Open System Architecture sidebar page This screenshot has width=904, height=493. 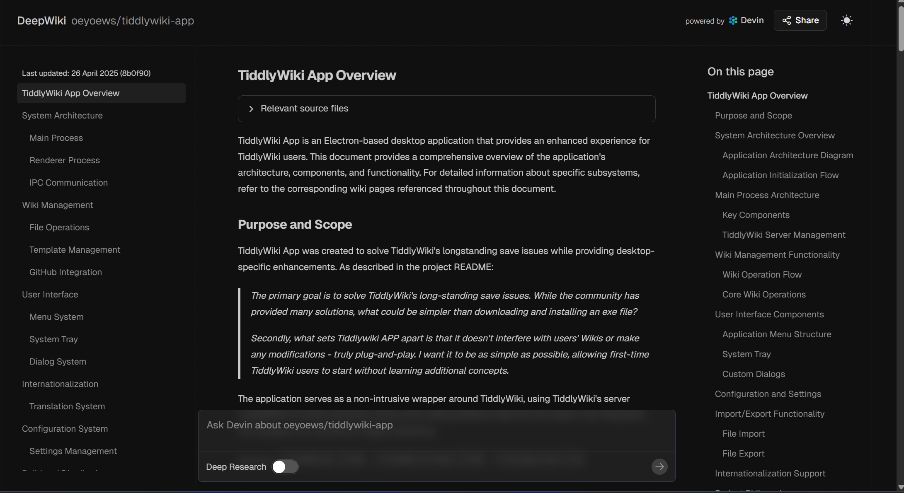[x=62, y=116]
